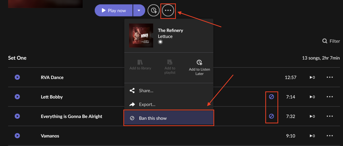The height and width of the screenshot is (146, 343).
Task: Play the Lett Bobby track
Action: 17,97
